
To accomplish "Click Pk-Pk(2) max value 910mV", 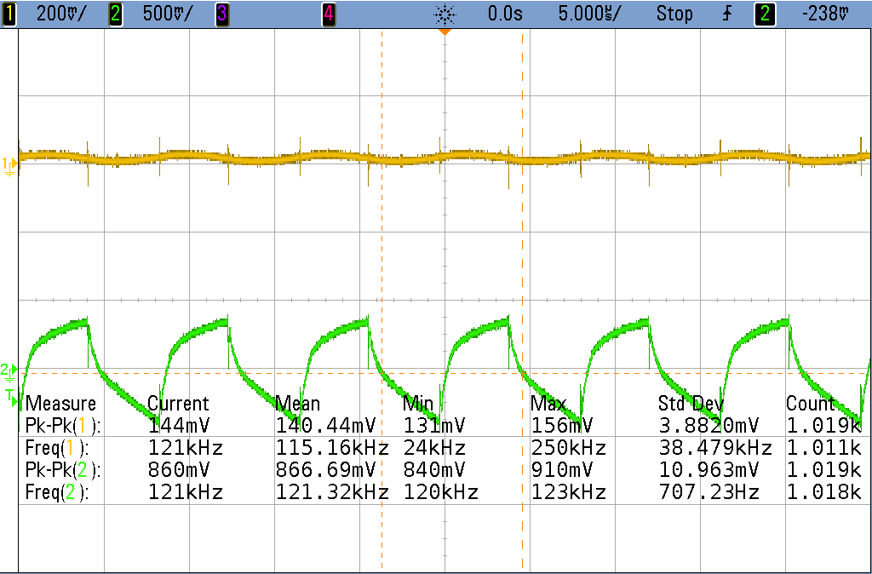I will click(x=562, y=470).
